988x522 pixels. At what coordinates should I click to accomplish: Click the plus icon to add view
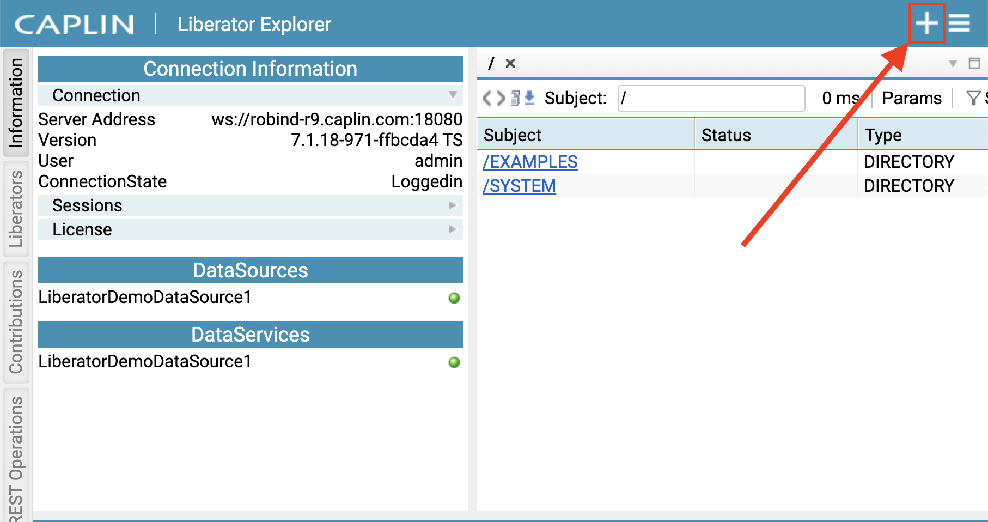[x=926, y=23]
